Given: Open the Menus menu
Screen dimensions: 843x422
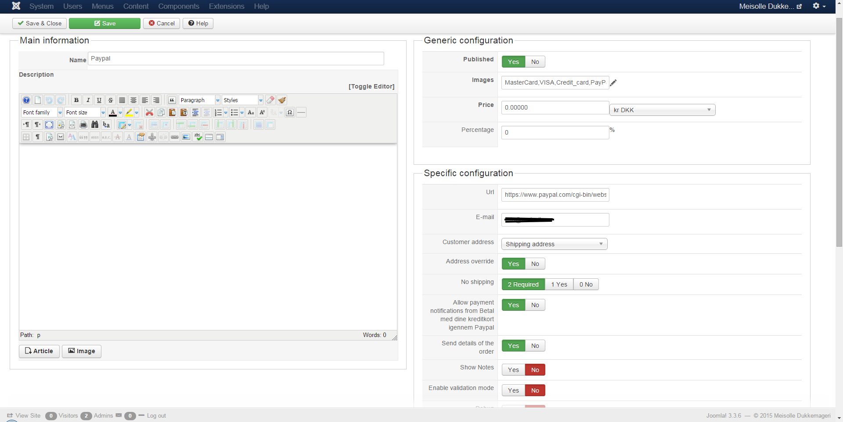Looking at the screenshot, I should (103, 6).
